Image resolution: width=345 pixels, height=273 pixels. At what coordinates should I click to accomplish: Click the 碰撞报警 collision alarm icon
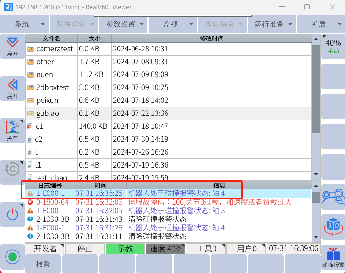tap(333, 257)
